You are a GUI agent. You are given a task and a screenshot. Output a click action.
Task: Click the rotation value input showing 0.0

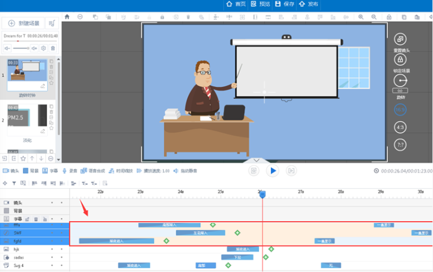click(x=400, y=91)
